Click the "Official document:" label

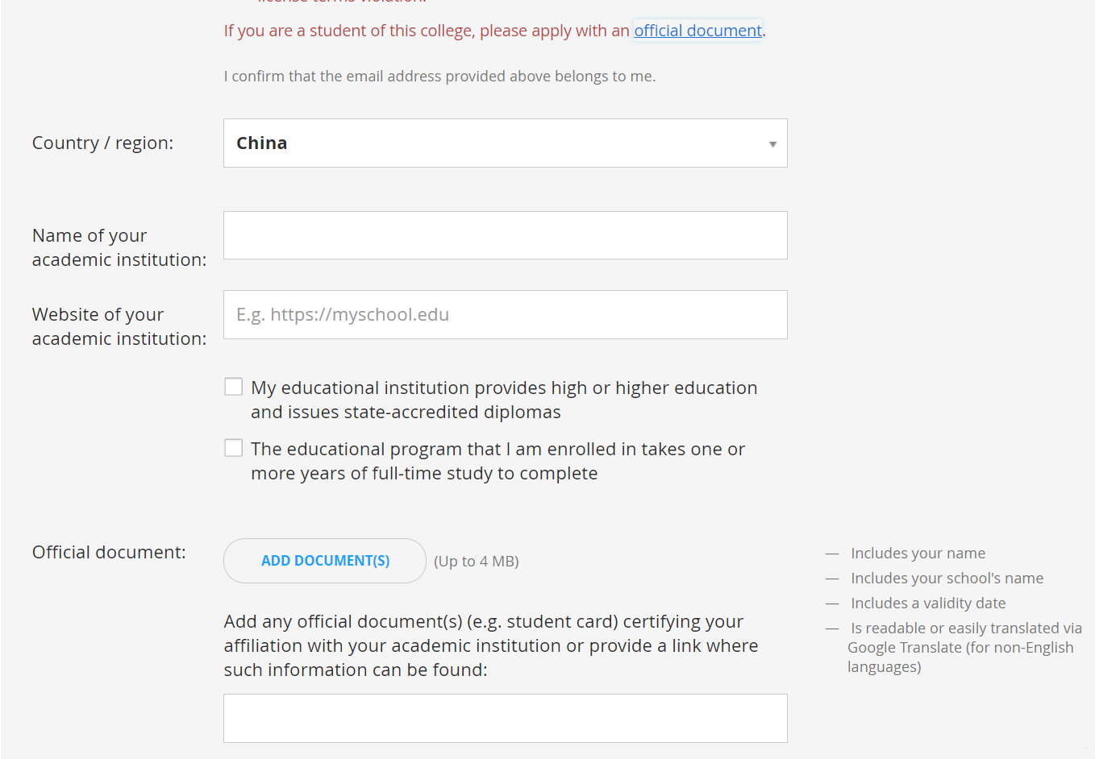coord(109,552)
